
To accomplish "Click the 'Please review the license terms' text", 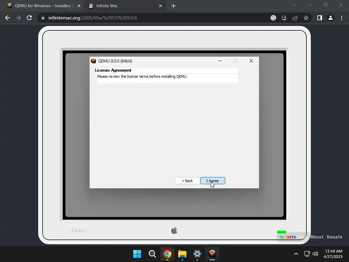I will coord(142,76).
